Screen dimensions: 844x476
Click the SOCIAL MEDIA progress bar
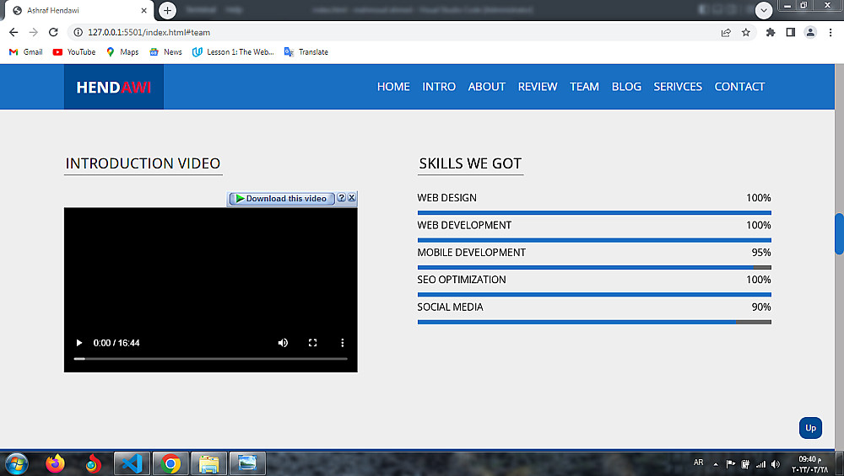pos(594,322)
